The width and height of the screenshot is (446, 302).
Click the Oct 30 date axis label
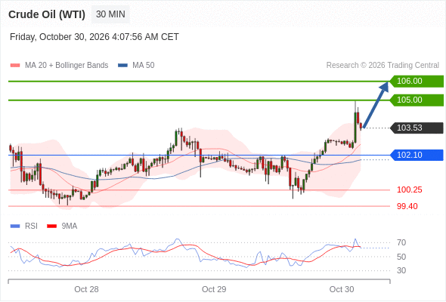342,289
